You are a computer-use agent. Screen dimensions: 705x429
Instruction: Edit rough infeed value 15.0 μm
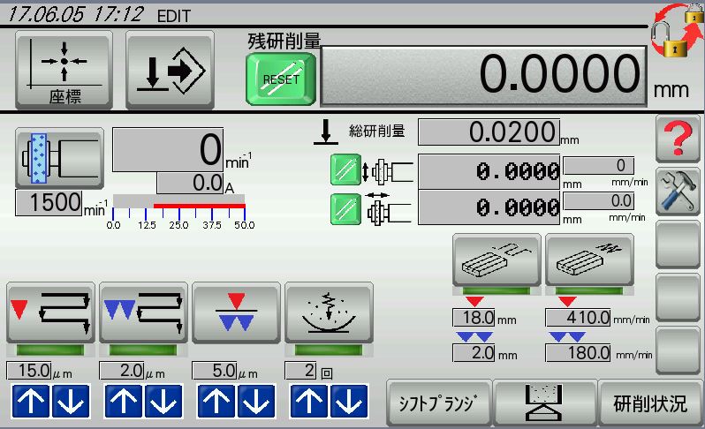point(29,371)
